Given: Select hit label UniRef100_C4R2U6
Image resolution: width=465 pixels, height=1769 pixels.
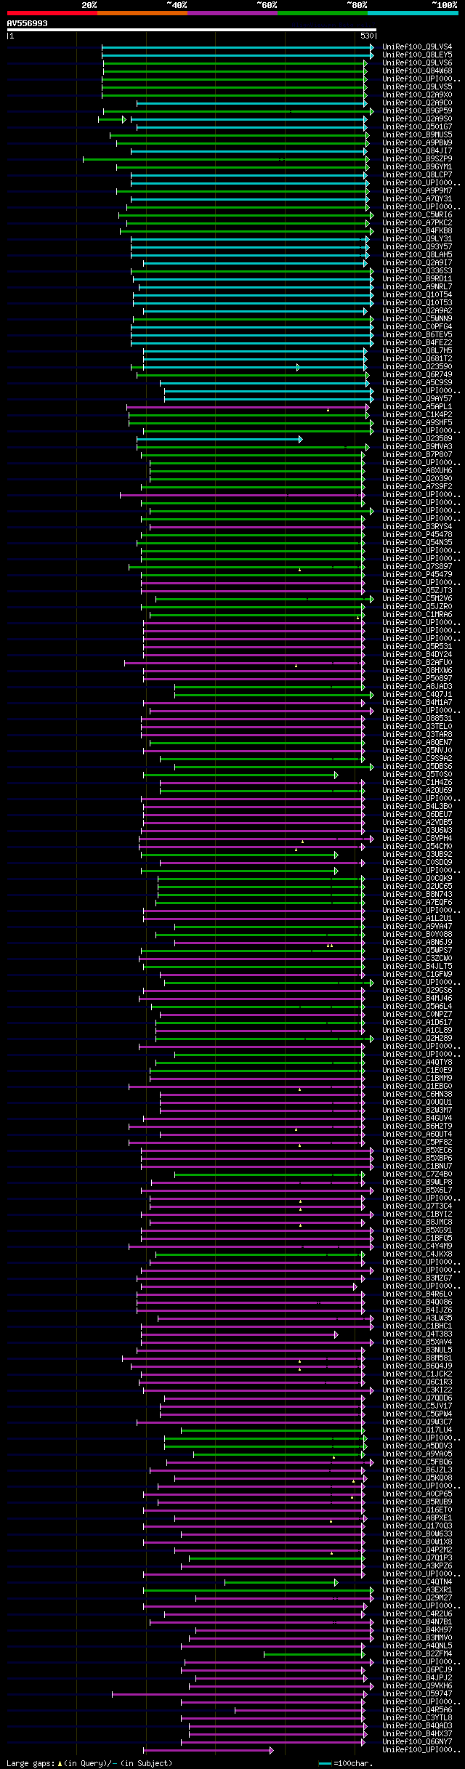Looking at the screenshot, I should pyautogui.click(x=417, y=1613).
